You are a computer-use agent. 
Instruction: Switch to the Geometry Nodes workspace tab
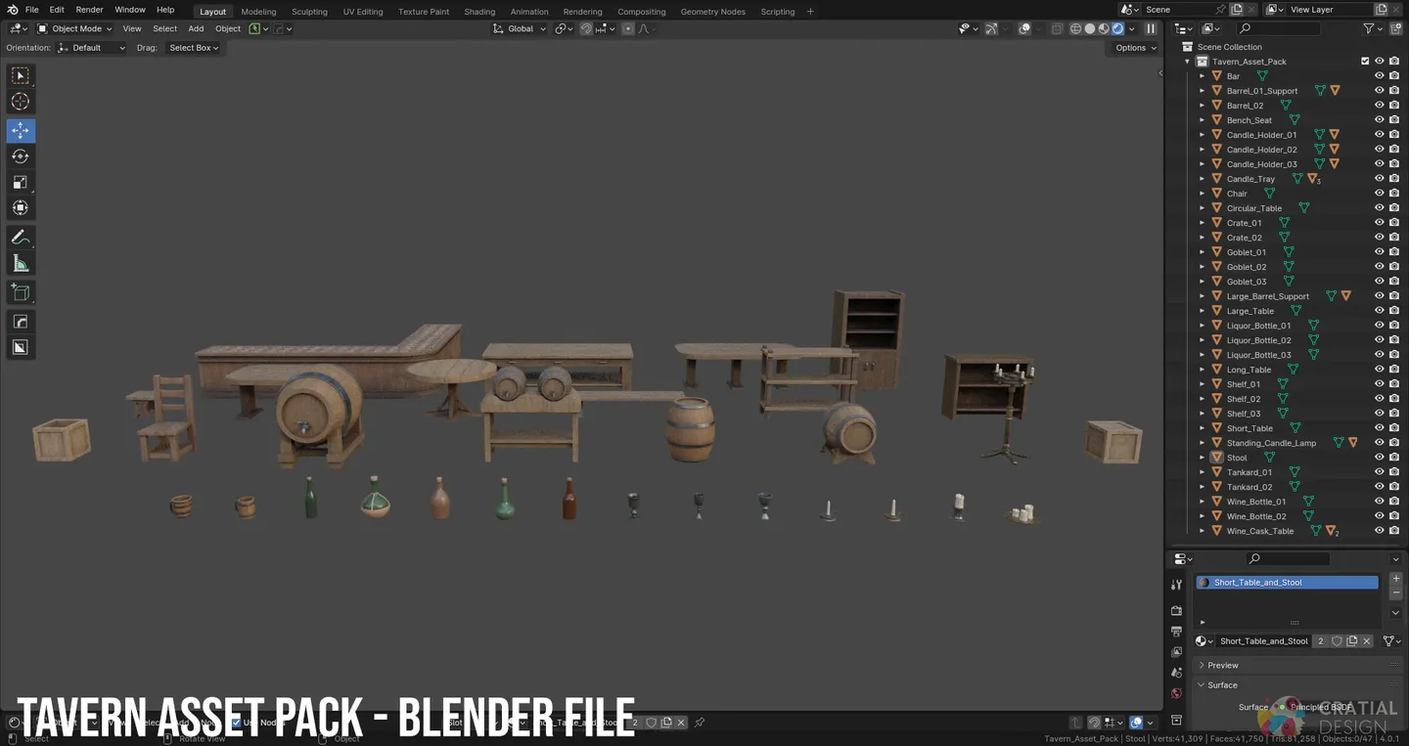point(712,12)
